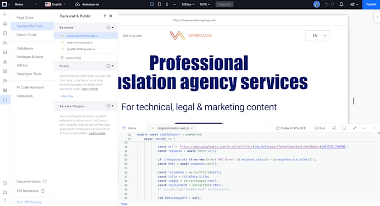Expand the code editor panel to full size
This screenshot has width=380, height=206.
coord(354,128)
